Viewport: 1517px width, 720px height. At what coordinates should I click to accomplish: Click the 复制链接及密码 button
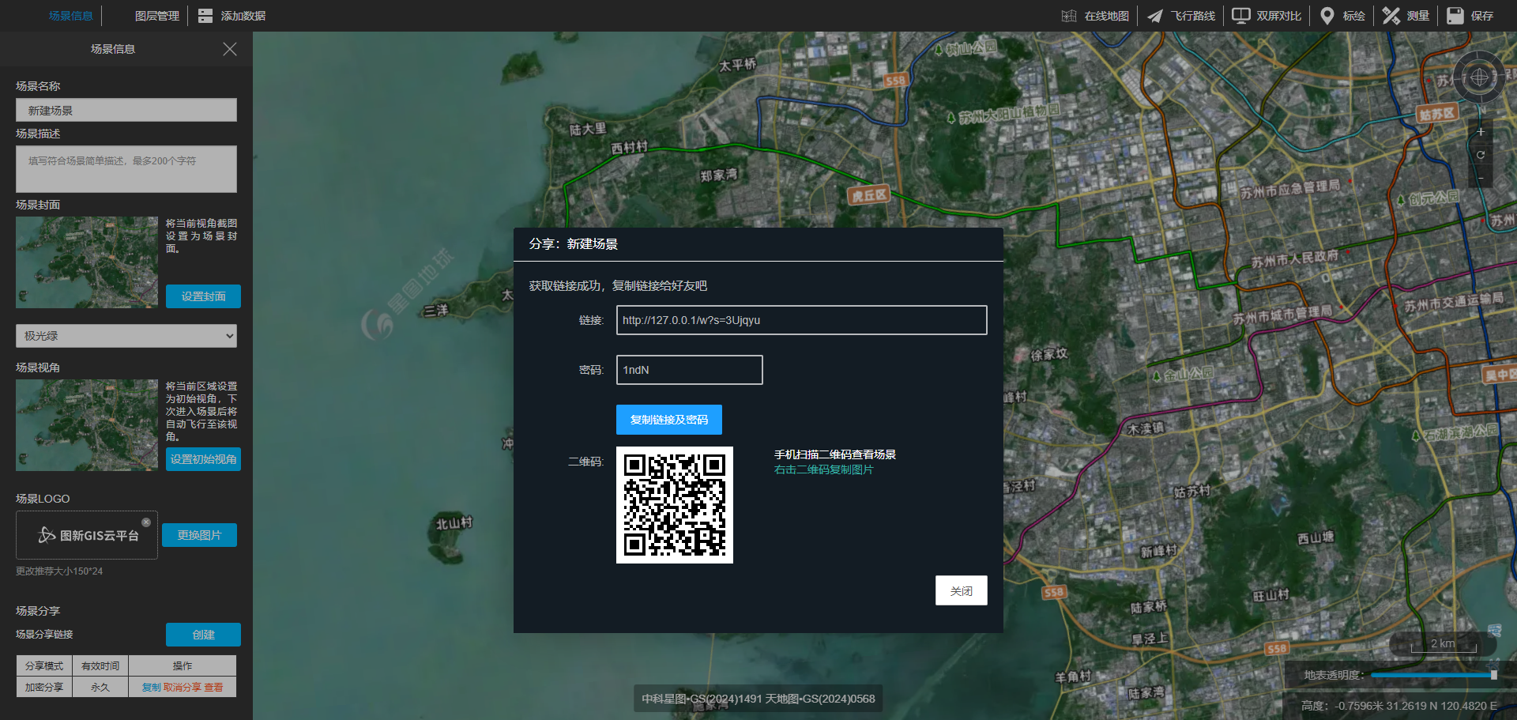click(668, 420)
